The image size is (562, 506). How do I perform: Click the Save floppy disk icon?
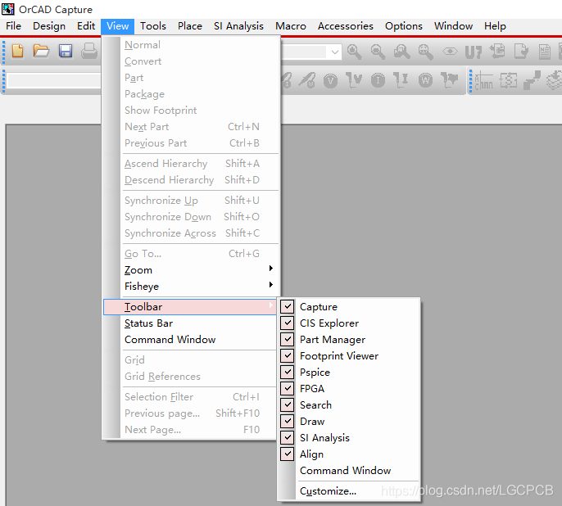pos(66,51)
